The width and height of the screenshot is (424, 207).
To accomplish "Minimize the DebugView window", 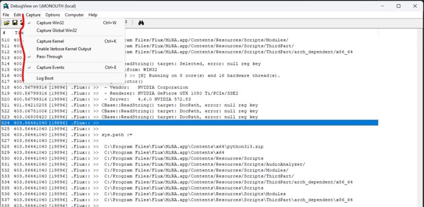I will [382, 6].
